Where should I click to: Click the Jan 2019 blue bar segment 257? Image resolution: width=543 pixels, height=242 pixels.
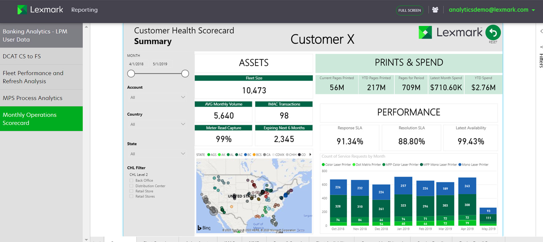403,186
